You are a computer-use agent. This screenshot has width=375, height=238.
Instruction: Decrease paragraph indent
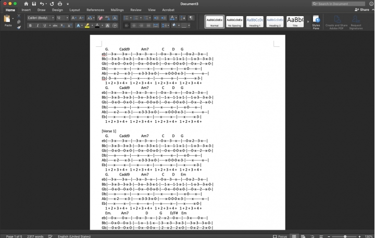click(156, 18)
